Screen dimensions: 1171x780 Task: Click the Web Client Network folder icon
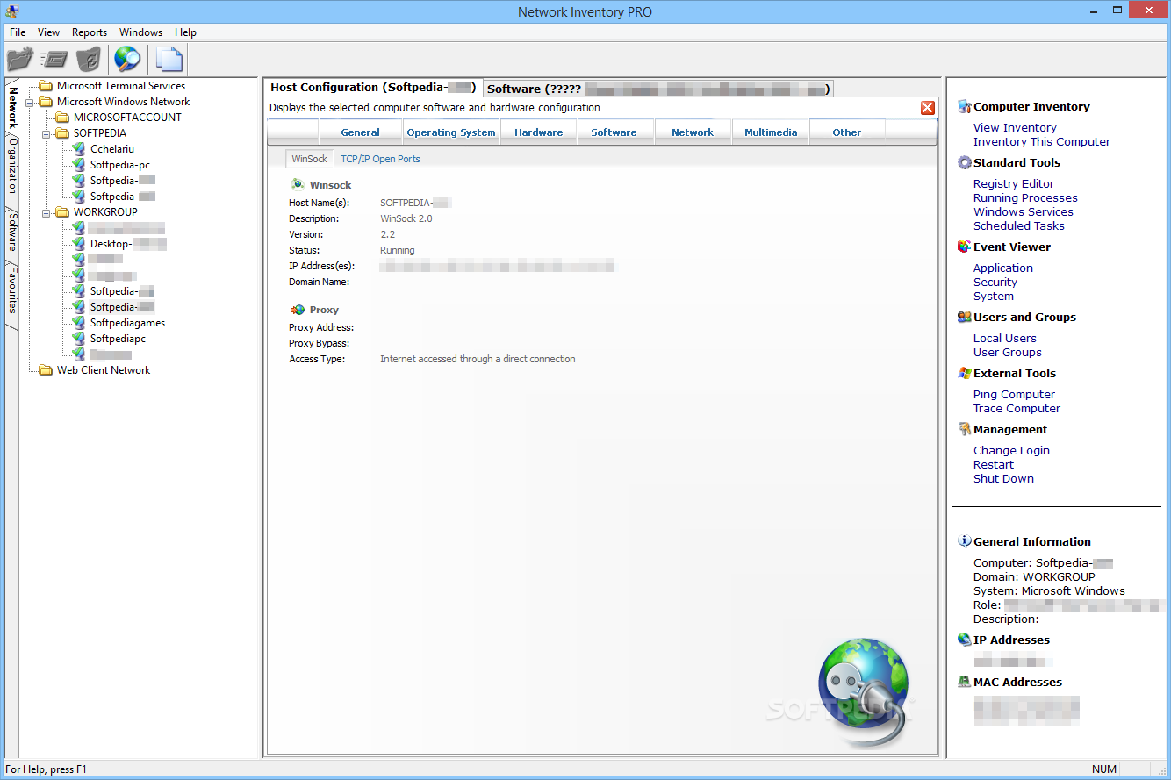pos(46,370)
